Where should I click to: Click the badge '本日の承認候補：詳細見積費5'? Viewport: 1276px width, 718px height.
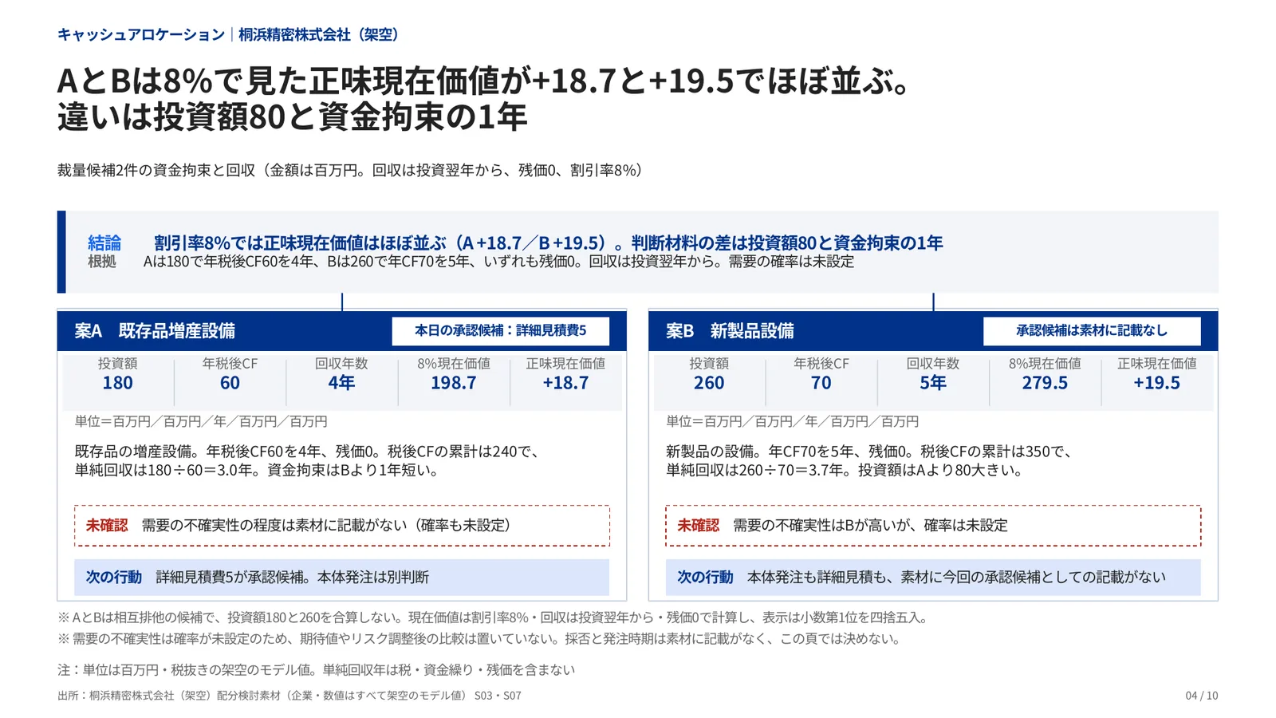501,330
